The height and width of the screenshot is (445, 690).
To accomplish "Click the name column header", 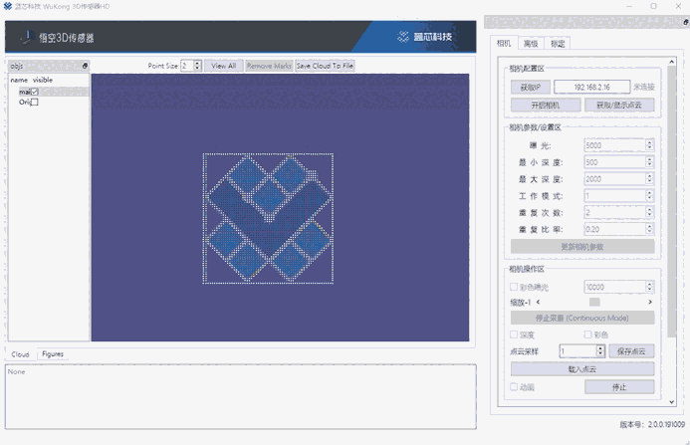I will [19, 80].
